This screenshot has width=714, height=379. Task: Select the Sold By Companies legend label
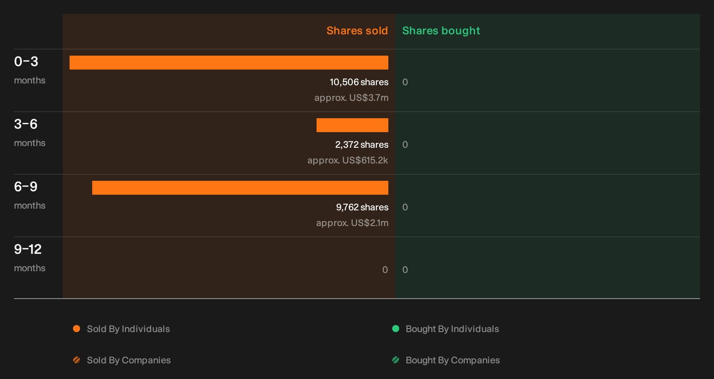tap(129, 360)
